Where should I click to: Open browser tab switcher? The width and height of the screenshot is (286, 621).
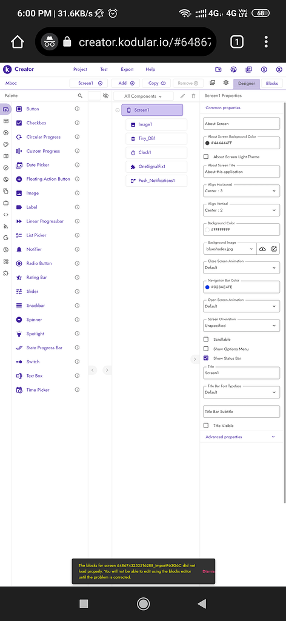(236, 42)
